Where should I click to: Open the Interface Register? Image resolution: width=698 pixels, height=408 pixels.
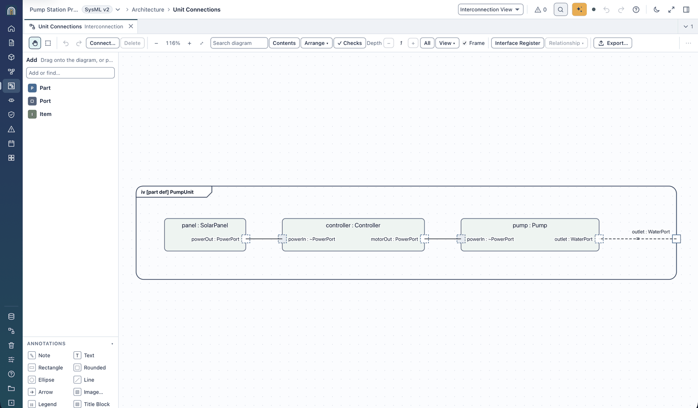517,43
